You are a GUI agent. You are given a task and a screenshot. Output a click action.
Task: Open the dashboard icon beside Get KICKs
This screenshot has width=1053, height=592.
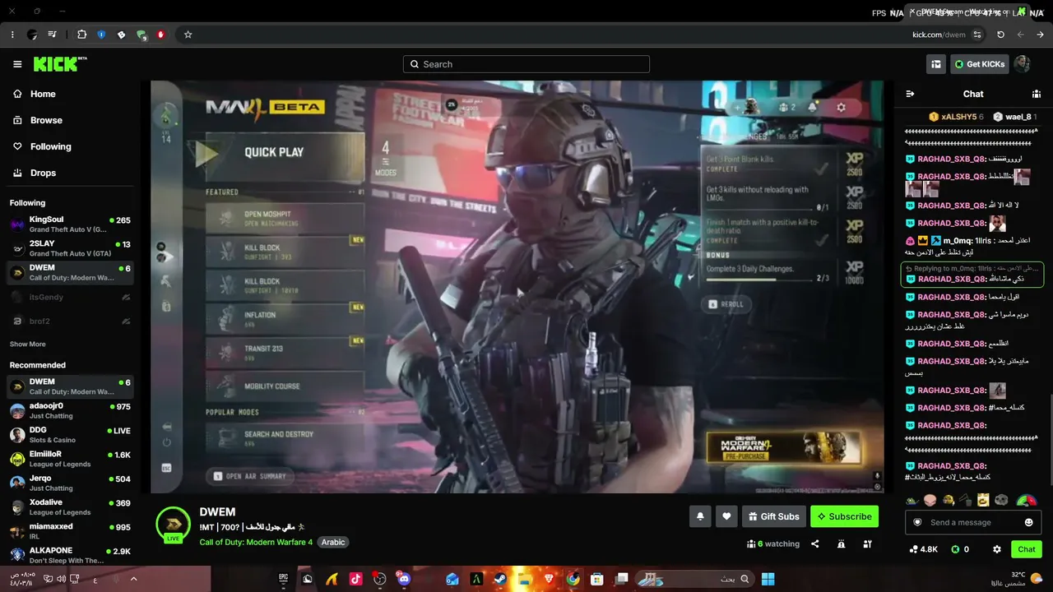[x=935, y=64]
